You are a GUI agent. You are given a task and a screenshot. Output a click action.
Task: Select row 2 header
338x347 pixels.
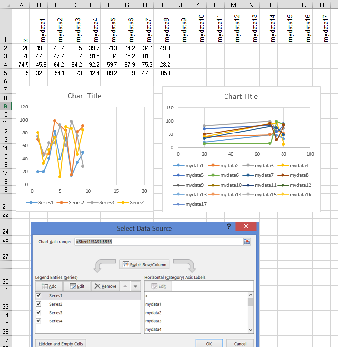(x=6, y=48)
